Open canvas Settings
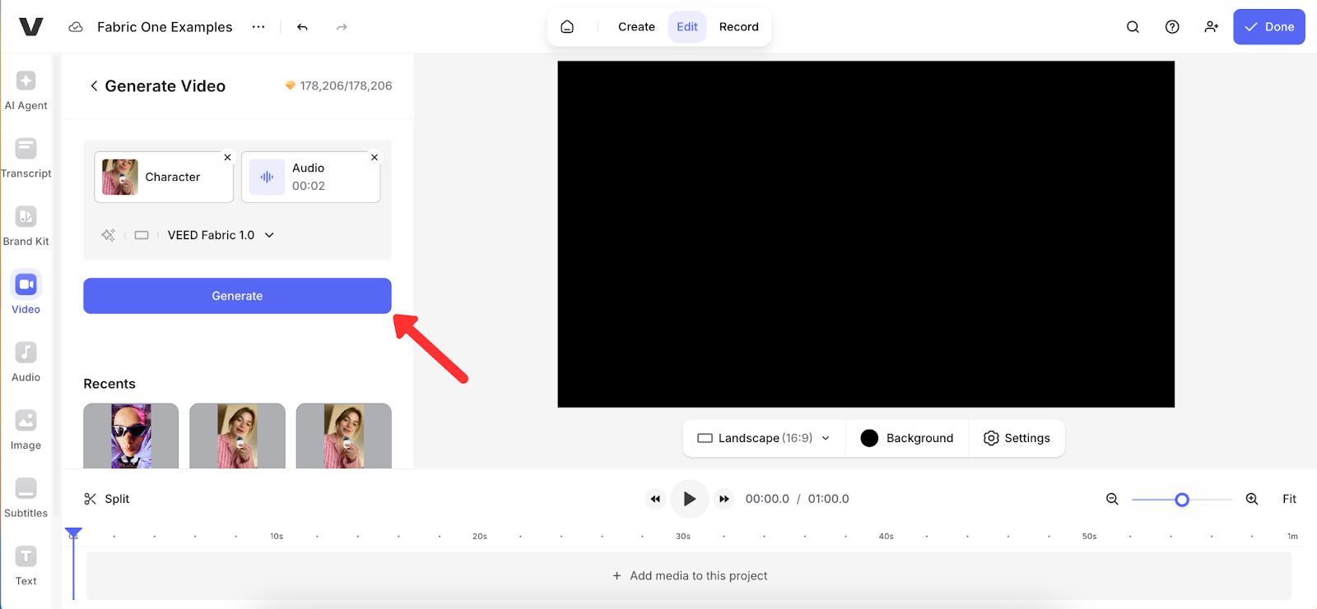The width and height of the screenshot is (1317, 609). pos(1017,438)
